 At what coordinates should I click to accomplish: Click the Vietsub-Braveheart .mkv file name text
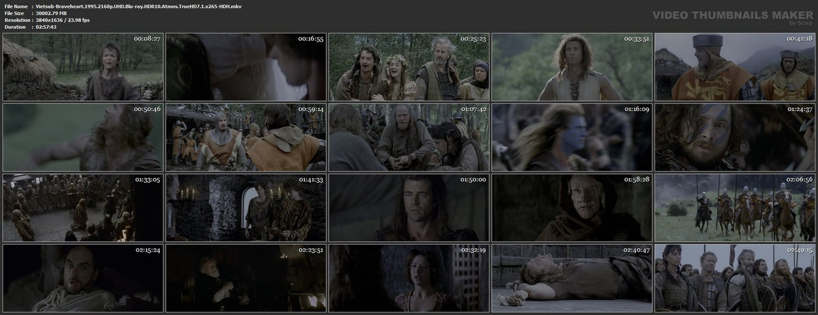point(139,6)
